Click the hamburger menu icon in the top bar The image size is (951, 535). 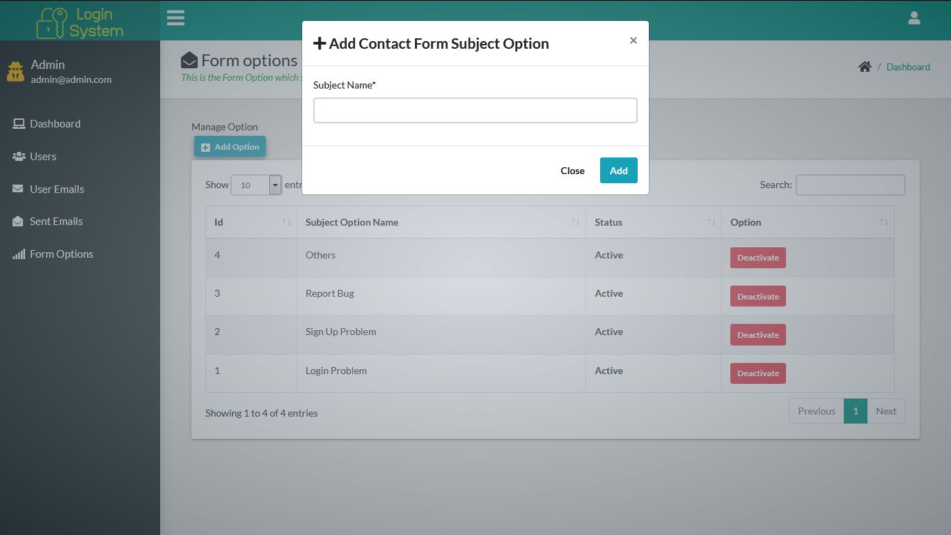175,17
